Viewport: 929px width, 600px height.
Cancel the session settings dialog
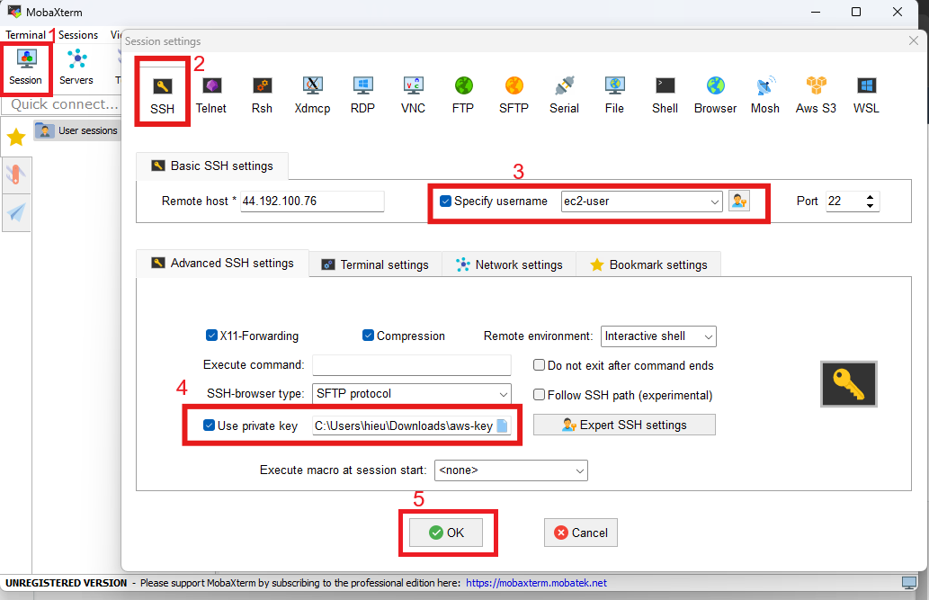tap(581, 533)
